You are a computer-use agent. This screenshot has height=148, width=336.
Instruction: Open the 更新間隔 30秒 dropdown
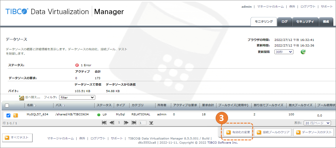(x=284, y=52)
